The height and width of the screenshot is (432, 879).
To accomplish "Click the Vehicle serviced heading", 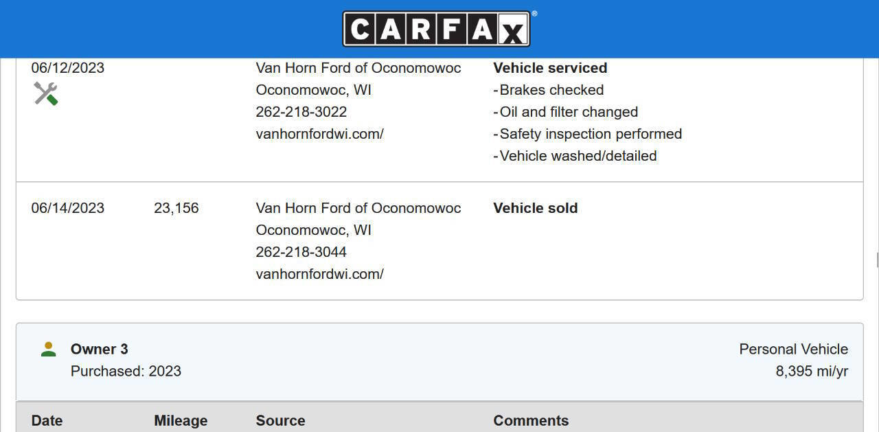I will 550,68.
